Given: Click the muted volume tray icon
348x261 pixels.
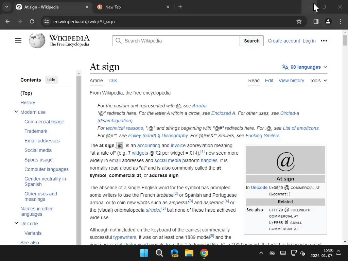Looking at the screenshot, I should click(x=302, y=253).
